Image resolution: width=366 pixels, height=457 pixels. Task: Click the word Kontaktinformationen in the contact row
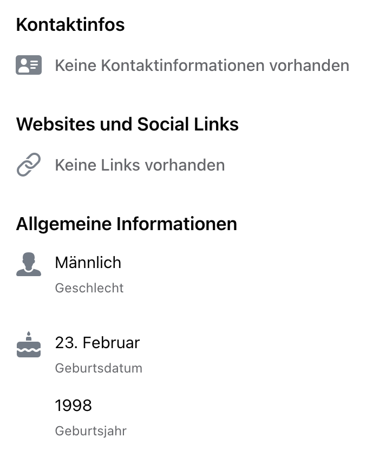(x=183, y=66)
